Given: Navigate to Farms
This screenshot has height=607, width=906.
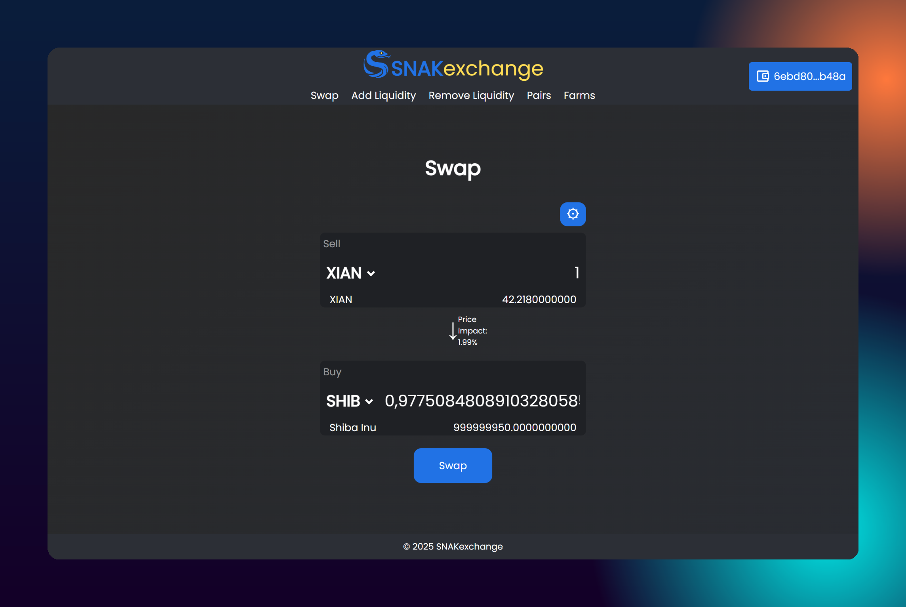Looking at the screenshot, I should [x=579, y=95].
